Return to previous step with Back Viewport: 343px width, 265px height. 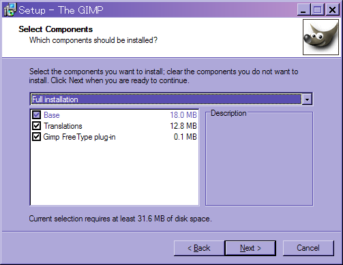(x=199, y=248)
